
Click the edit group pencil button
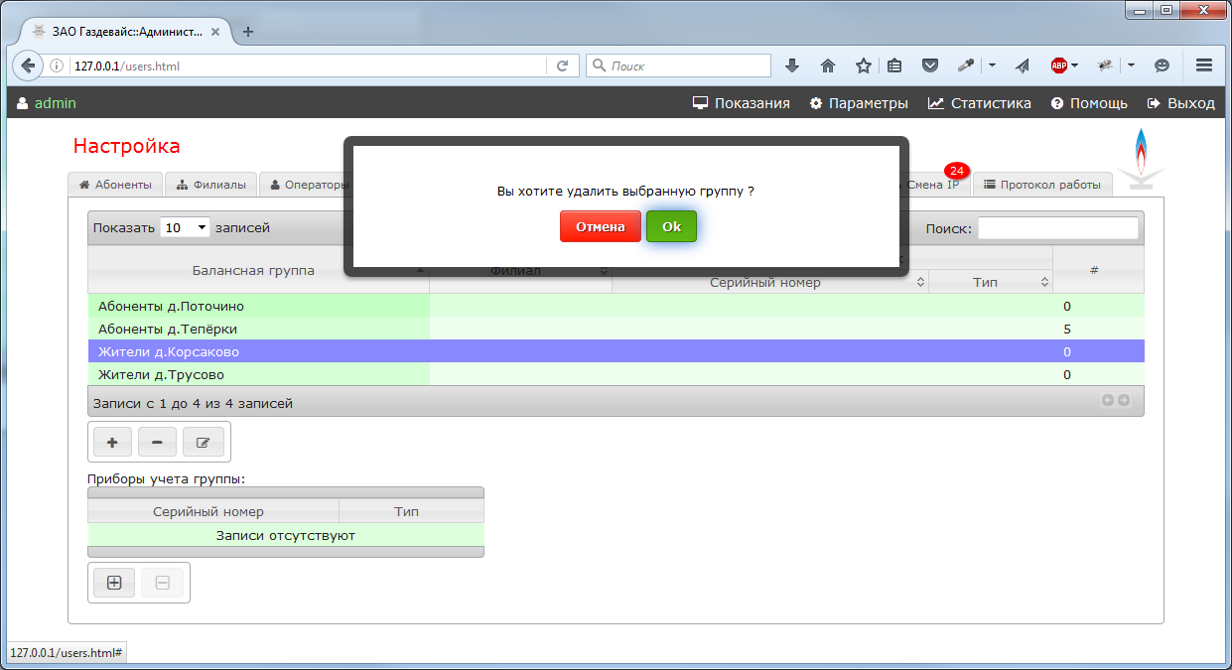point(204,442)
